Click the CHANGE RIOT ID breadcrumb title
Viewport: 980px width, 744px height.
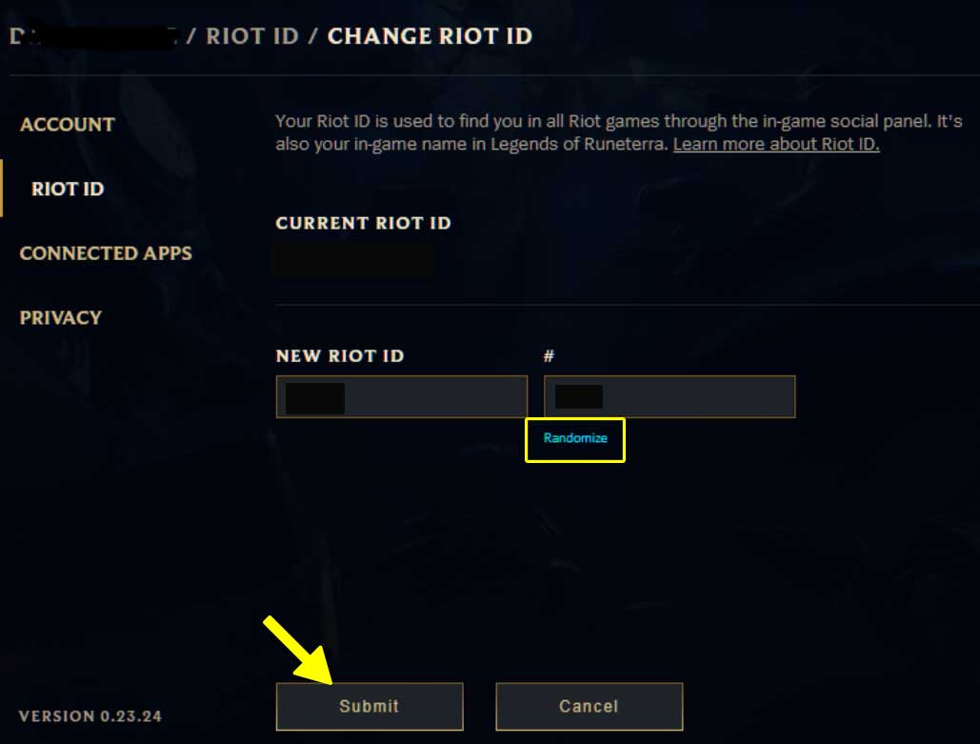[430, 36]
